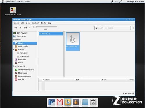Select Now Playing in the sidebar
The image size is (145, 108).
(25, 33)
